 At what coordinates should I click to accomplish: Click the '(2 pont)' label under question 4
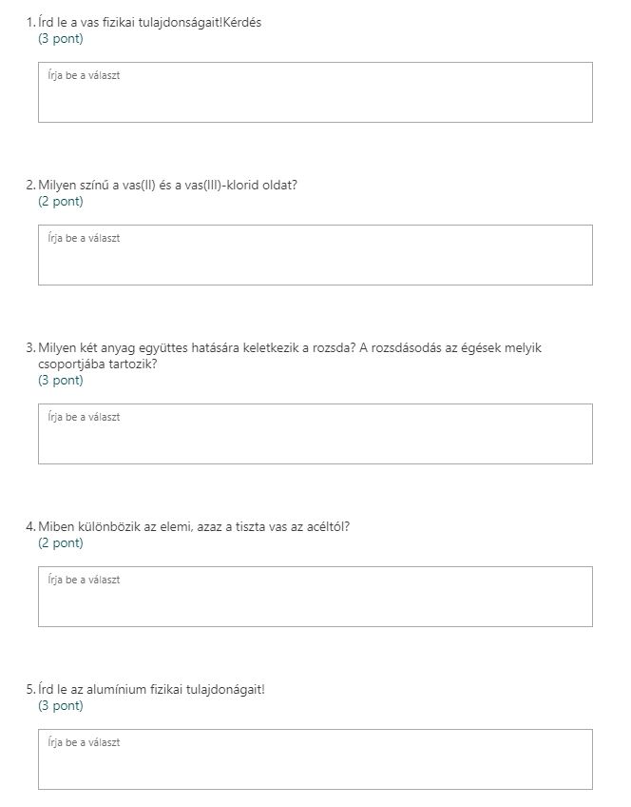[x=60, y=543]
